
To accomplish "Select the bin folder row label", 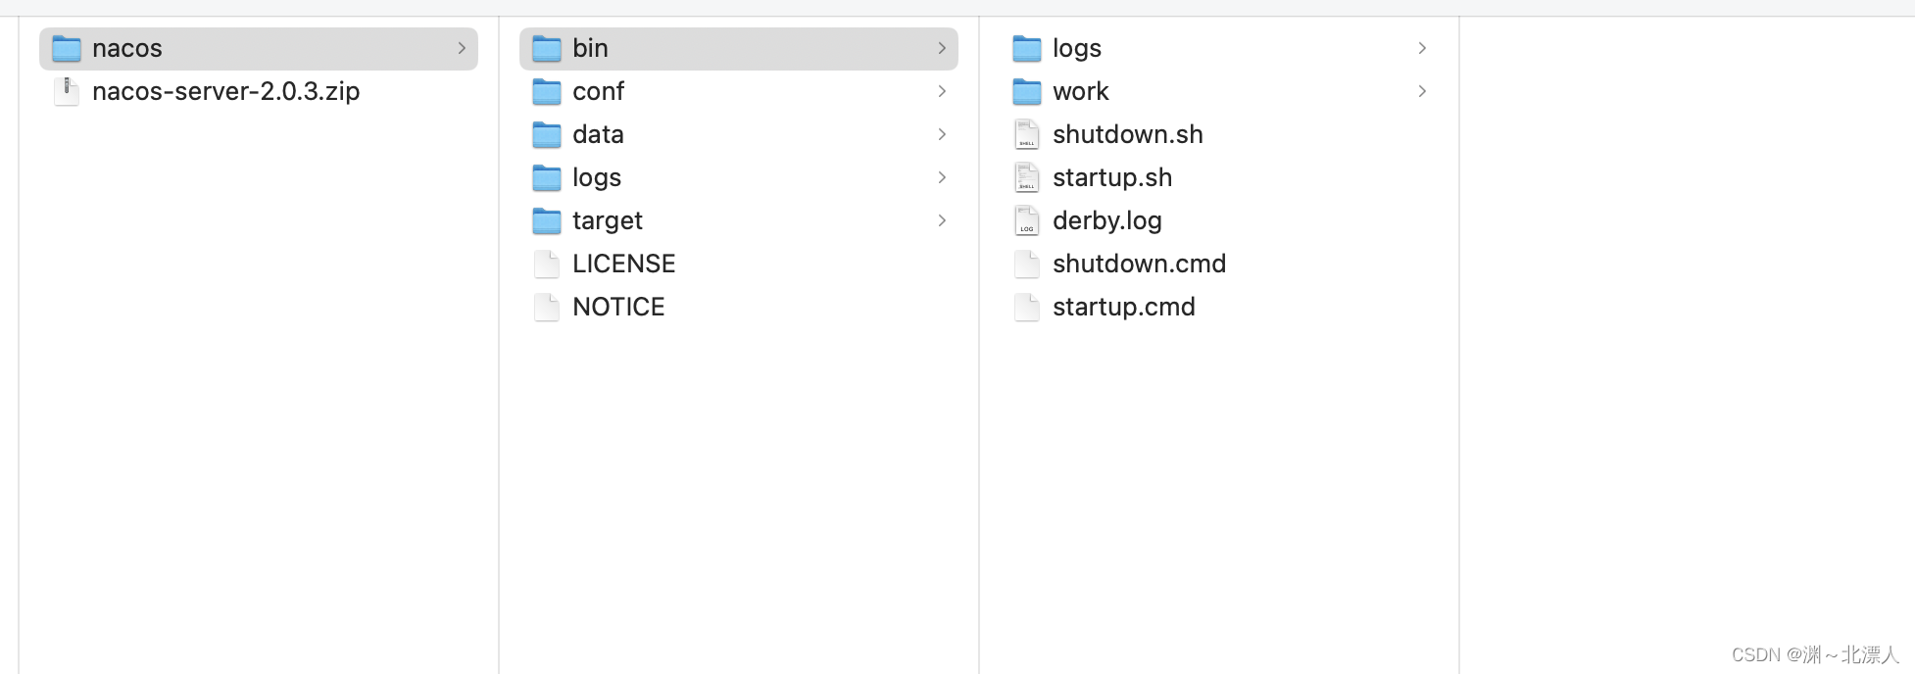I will pyautogui.click(x=590, y=48).
